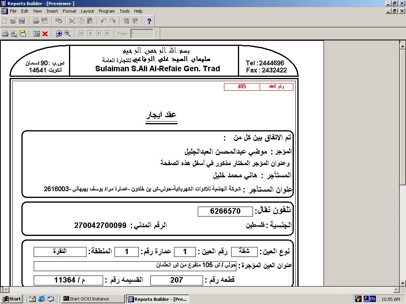The width and height of the screenshot is (406, 304).
Task: Zoom in with the magnifier plus icon
Action: pyautogui.click(x=59, y=34)
